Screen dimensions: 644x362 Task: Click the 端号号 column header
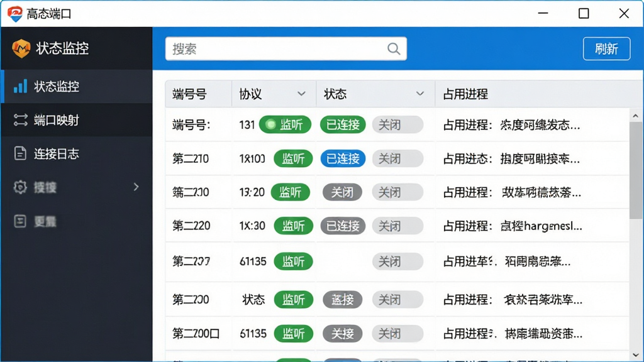(199, 94)
